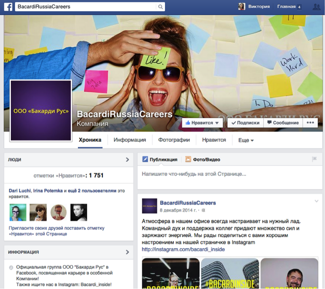This screenshot has height=289, width=325.
Task: Click the Публикация pencil icon
Action: coord(145,159)
